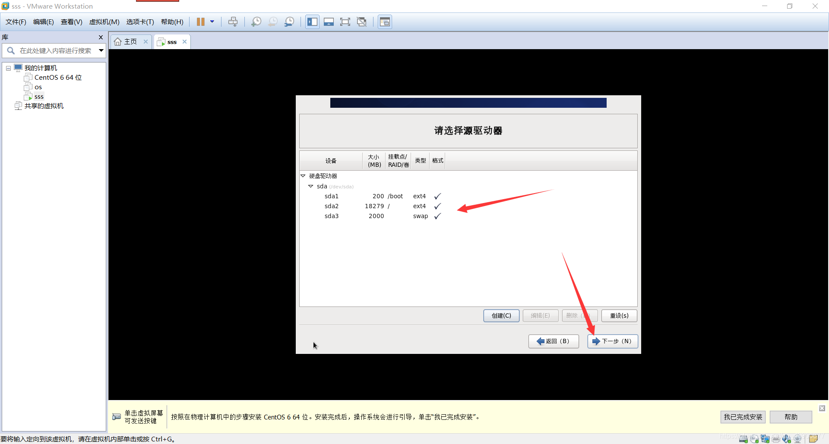Collapse the 硬盘驱动器 group
829x444 pixels.
coord(303,176)
